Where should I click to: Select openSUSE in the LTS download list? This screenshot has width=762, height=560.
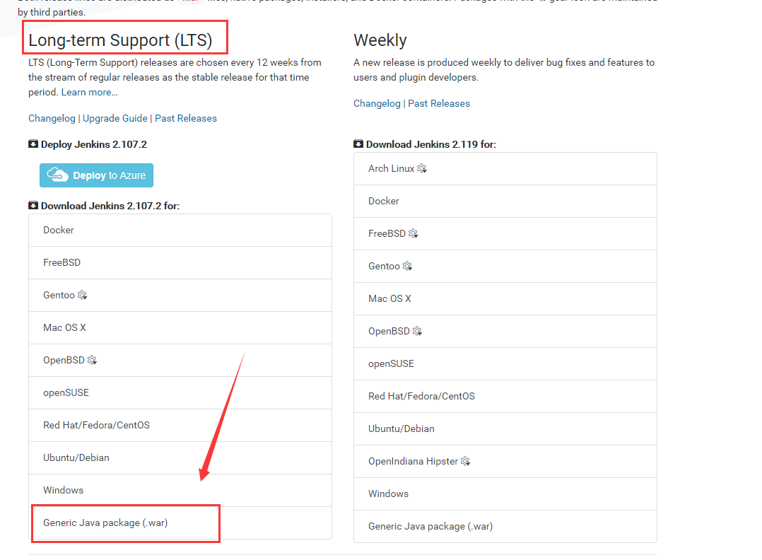[180, 393]
